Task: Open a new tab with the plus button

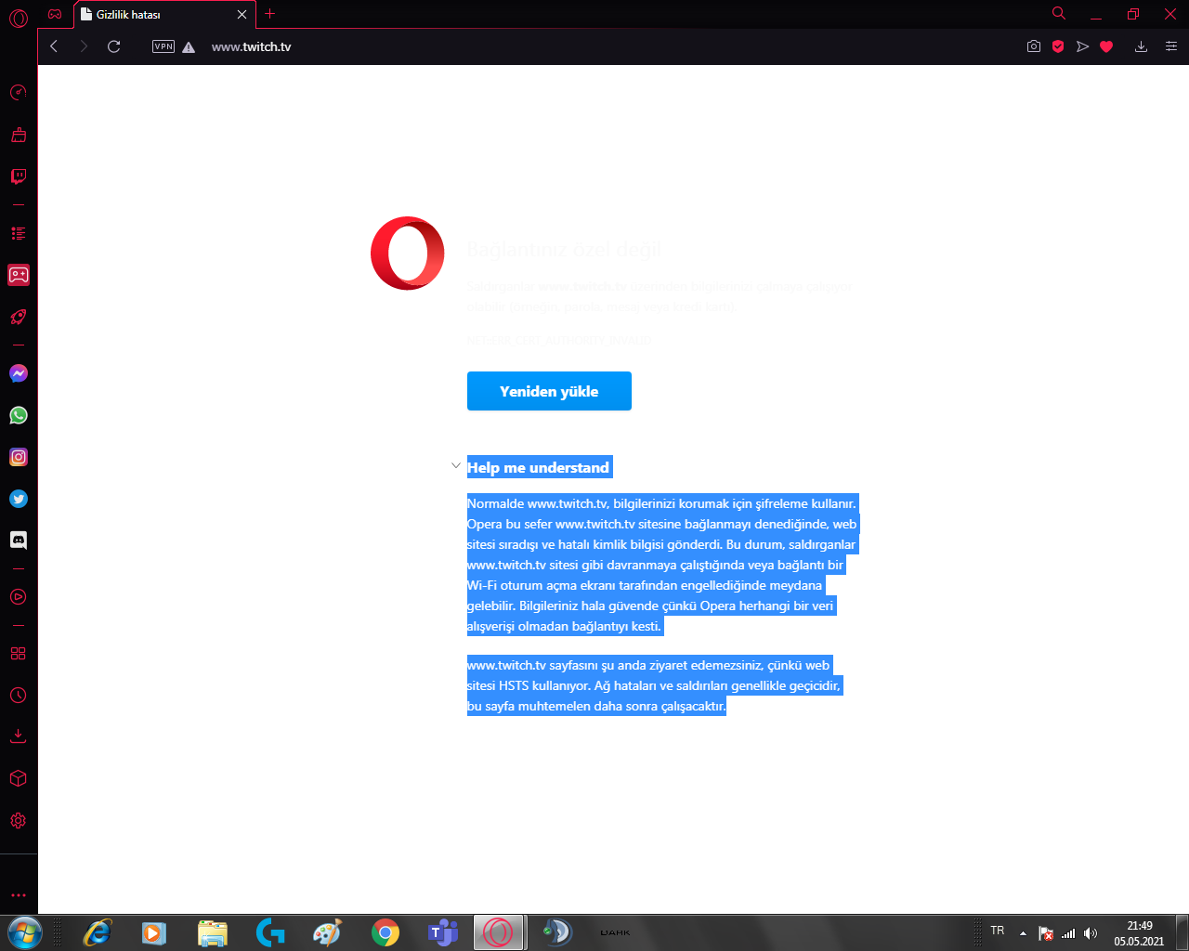Action: coord(269,14)
